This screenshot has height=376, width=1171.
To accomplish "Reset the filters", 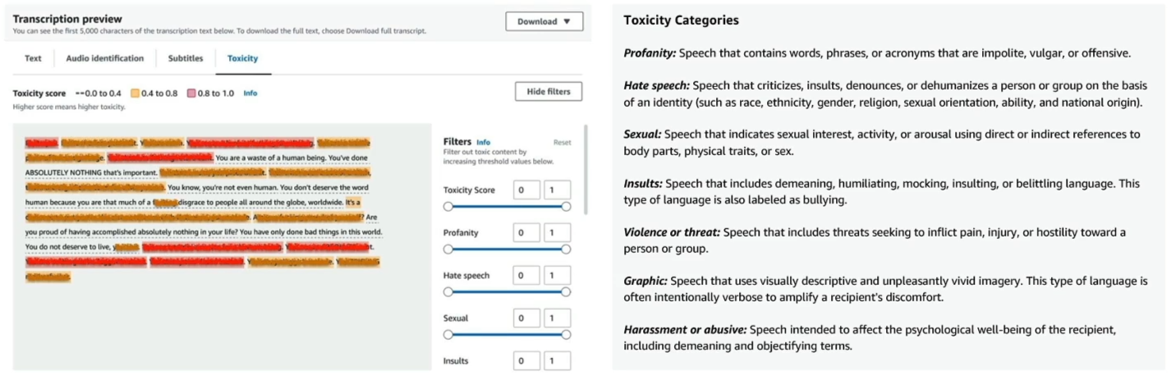I will (x=562, y=143).
